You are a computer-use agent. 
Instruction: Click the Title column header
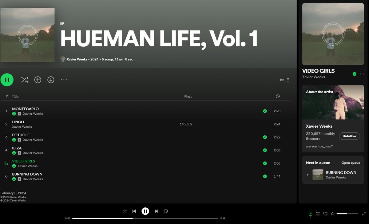pos(15,96)
